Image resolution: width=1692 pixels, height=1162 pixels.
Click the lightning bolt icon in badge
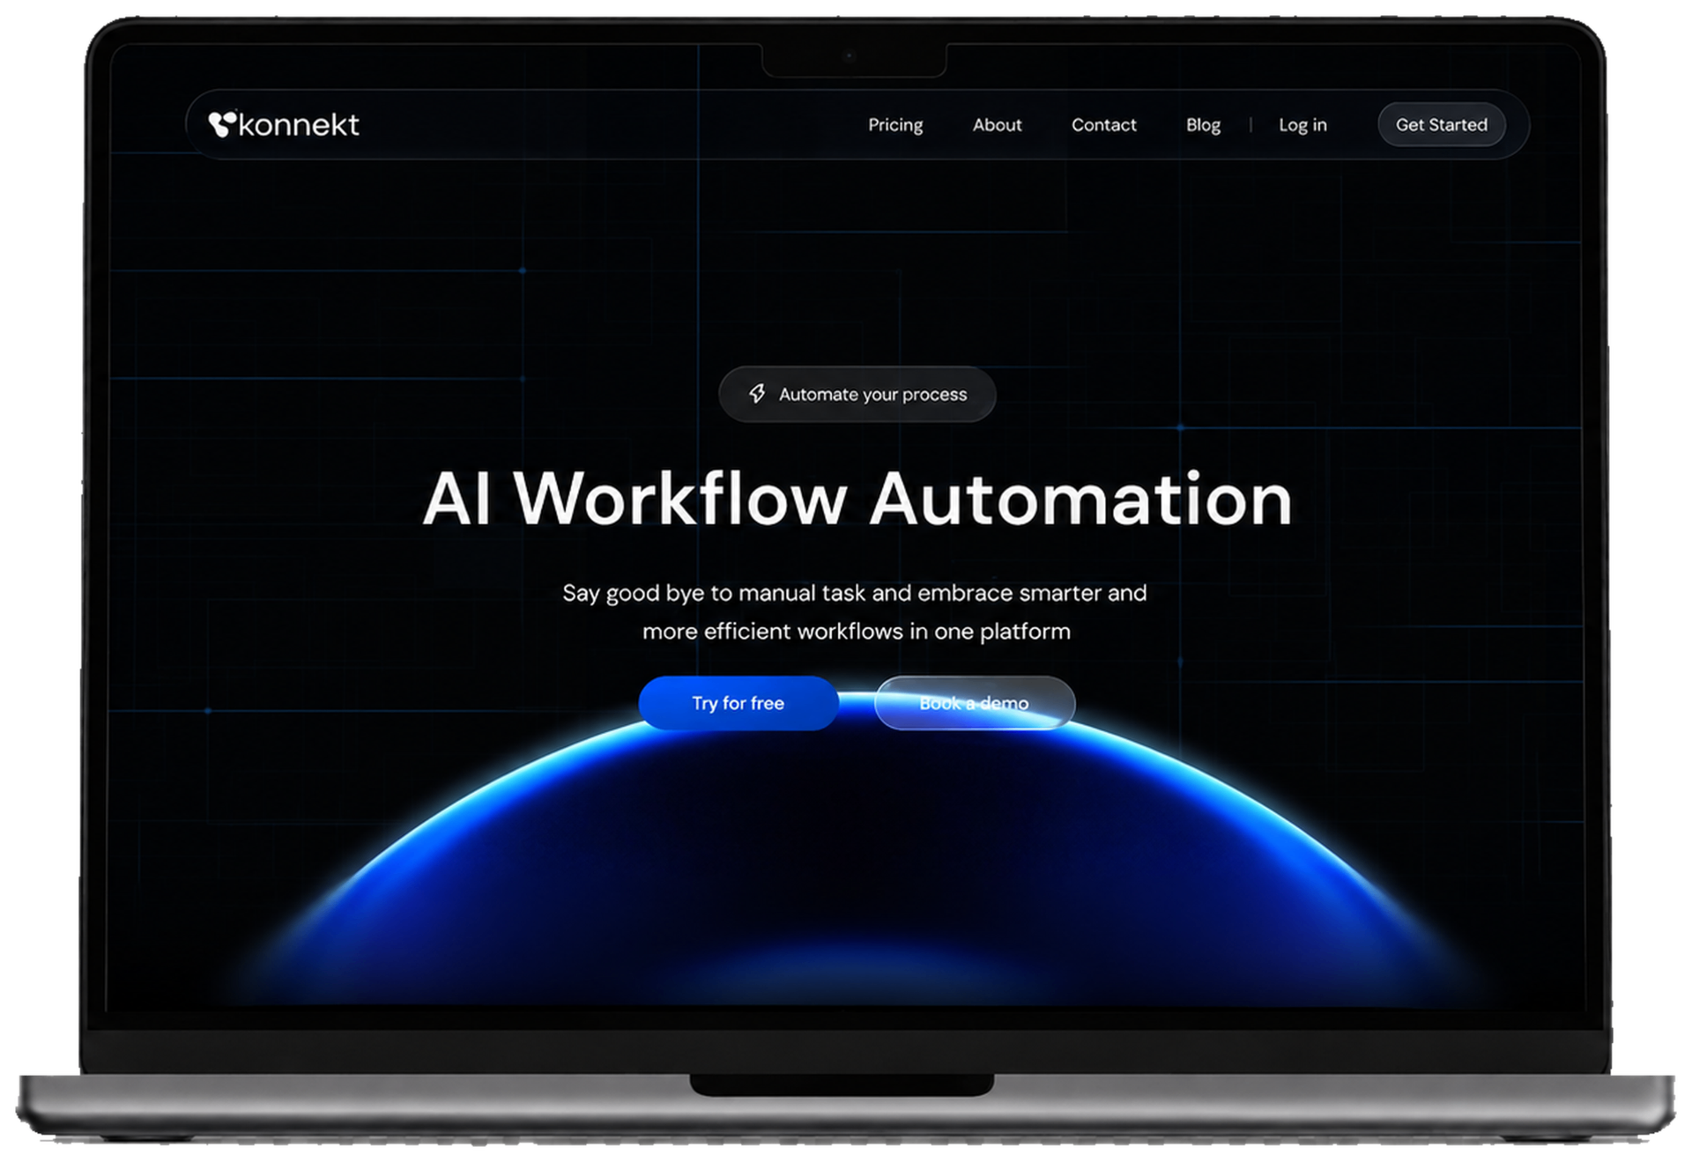757,394
